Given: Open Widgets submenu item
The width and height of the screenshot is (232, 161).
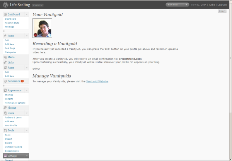Looking at the screenshot, I should pos(9,99).
